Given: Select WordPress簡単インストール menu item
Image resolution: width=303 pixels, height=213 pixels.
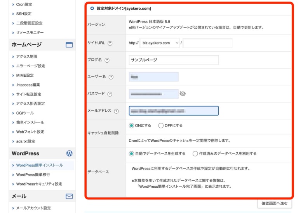Looking at the screenshot, I should click(42, 165).
